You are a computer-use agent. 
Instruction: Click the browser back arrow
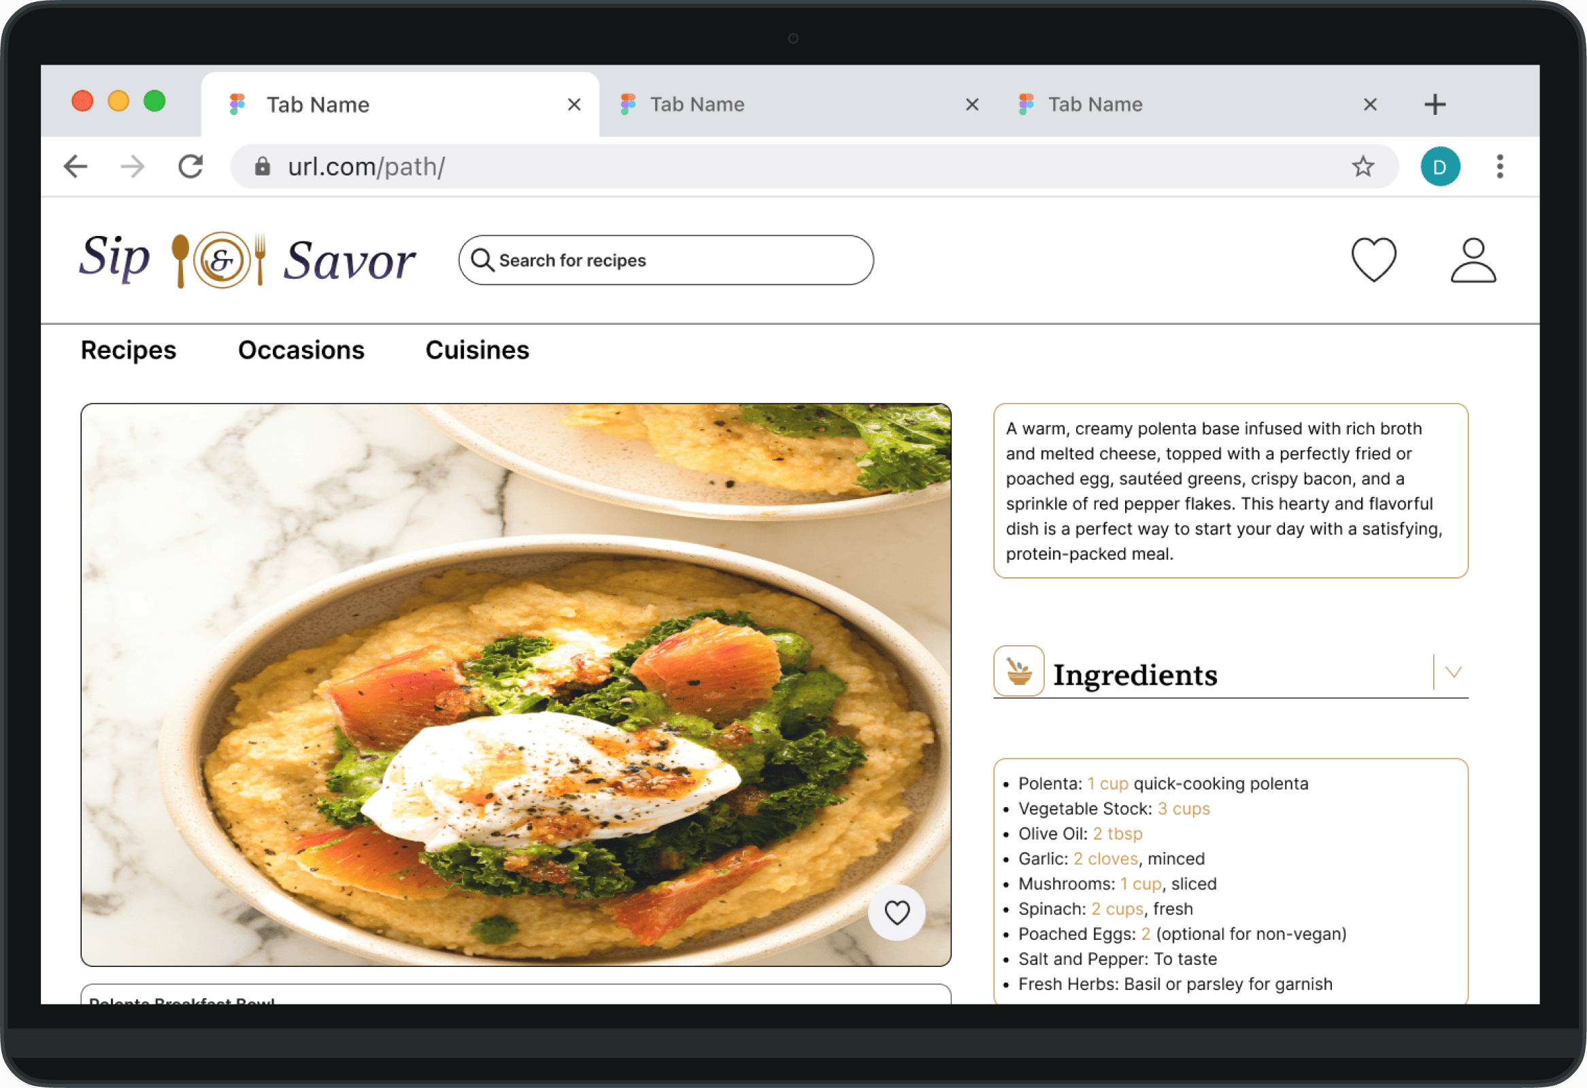(x=76, y=167)
